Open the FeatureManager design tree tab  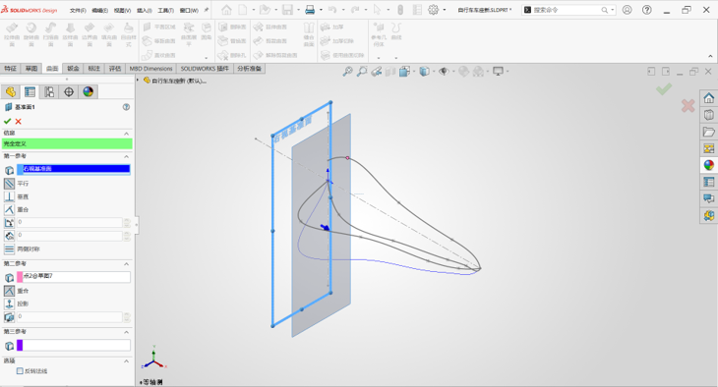(11, 92)
